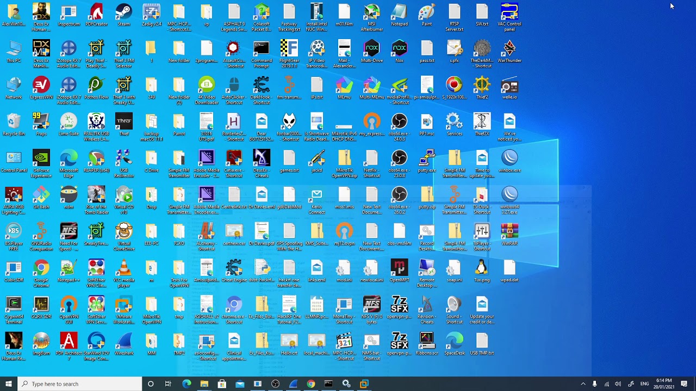Select the games.txt file on desktop

point(289,161)
